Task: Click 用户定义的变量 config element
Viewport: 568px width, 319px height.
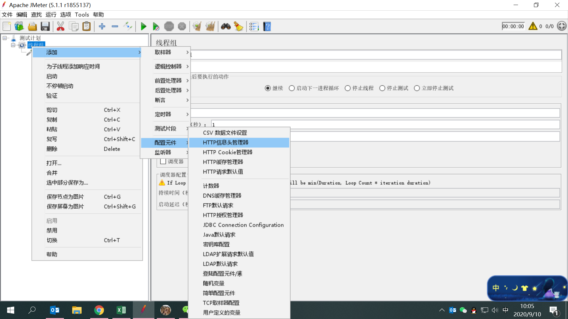Action: pyautogui.click(x=222, y=313)
